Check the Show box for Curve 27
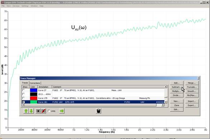The height and width of the screenshot is (139, 210). point(24,90)
